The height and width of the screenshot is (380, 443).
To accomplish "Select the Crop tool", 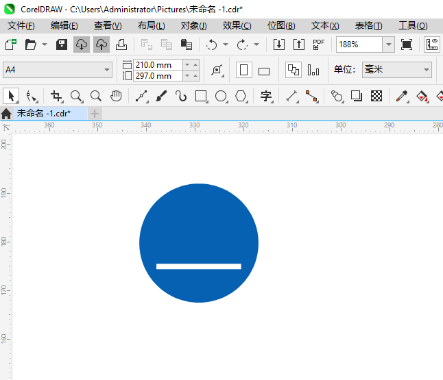I will (57, 96).
